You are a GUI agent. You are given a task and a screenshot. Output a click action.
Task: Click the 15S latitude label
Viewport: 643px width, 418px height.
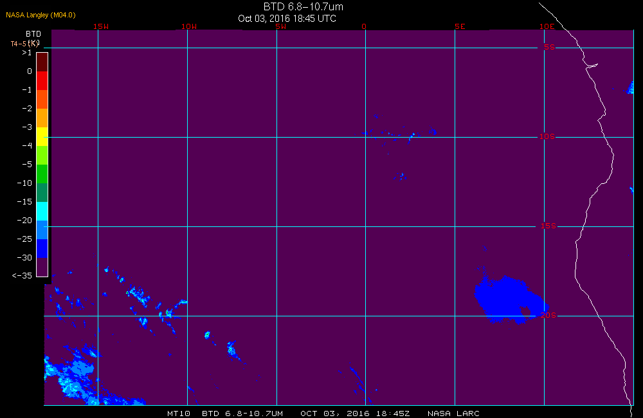coord(548,226)
